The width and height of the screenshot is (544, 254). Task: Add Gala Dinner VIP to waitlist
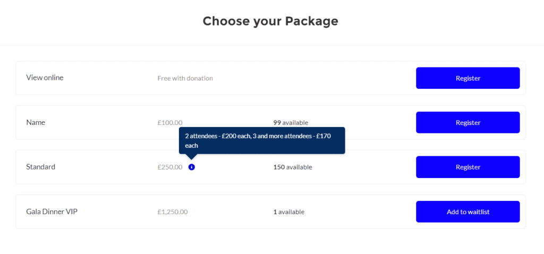[467, 211]
